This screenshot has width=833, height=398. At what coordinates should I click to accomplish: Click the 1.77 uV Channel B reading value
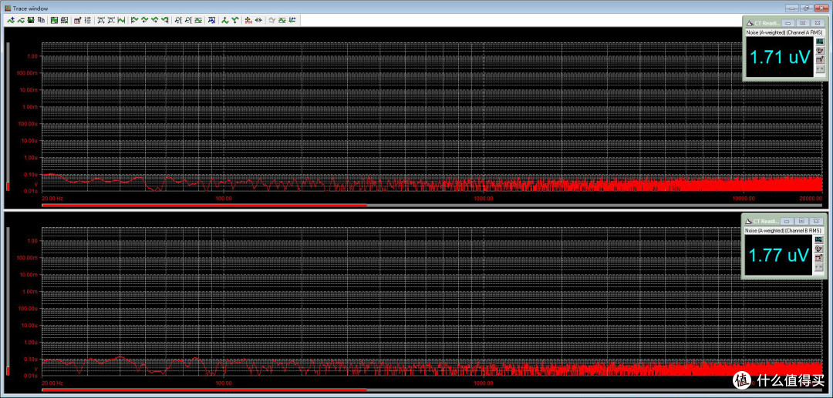coord(780,255)
